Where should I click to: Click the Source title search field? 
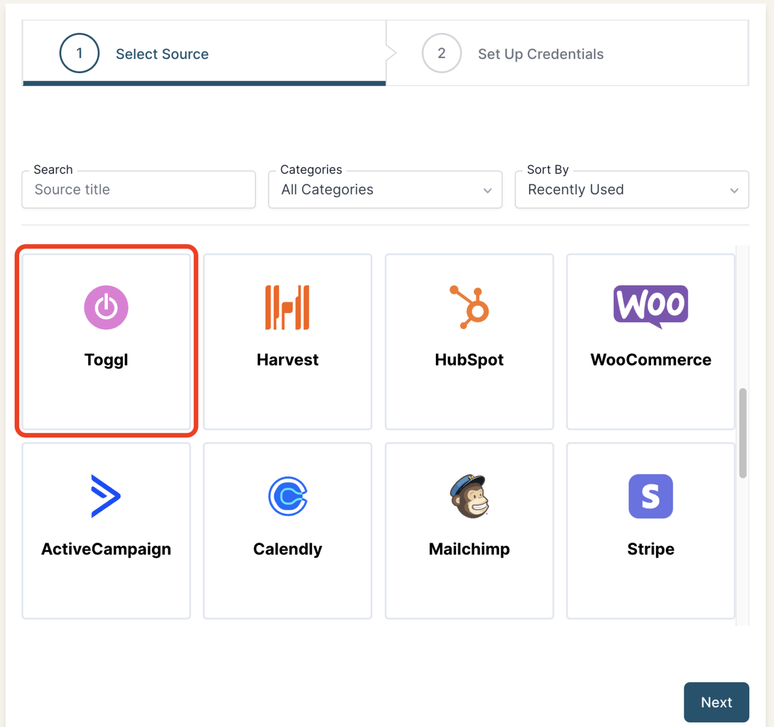(x=138, y=190)
